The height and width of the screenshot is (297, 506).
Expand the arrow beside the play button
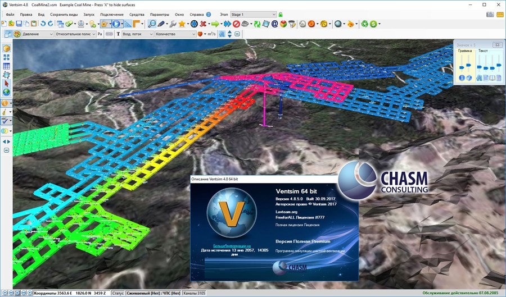point(122,24)
